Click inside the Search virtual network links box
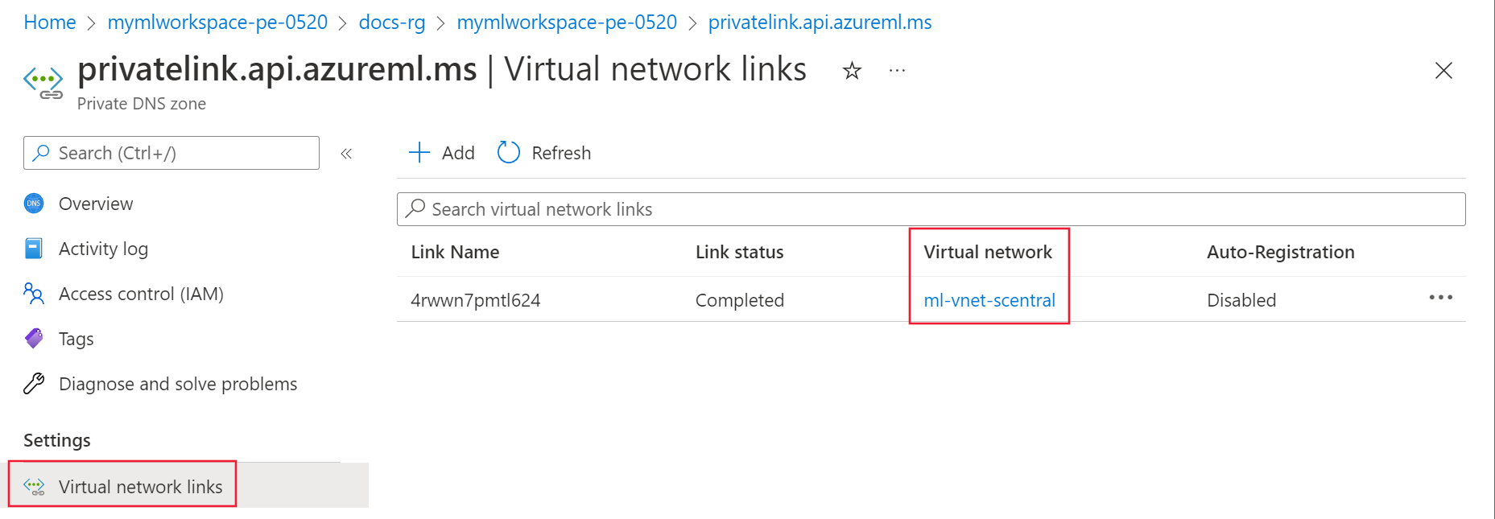1495x519 pixels. 725,208
